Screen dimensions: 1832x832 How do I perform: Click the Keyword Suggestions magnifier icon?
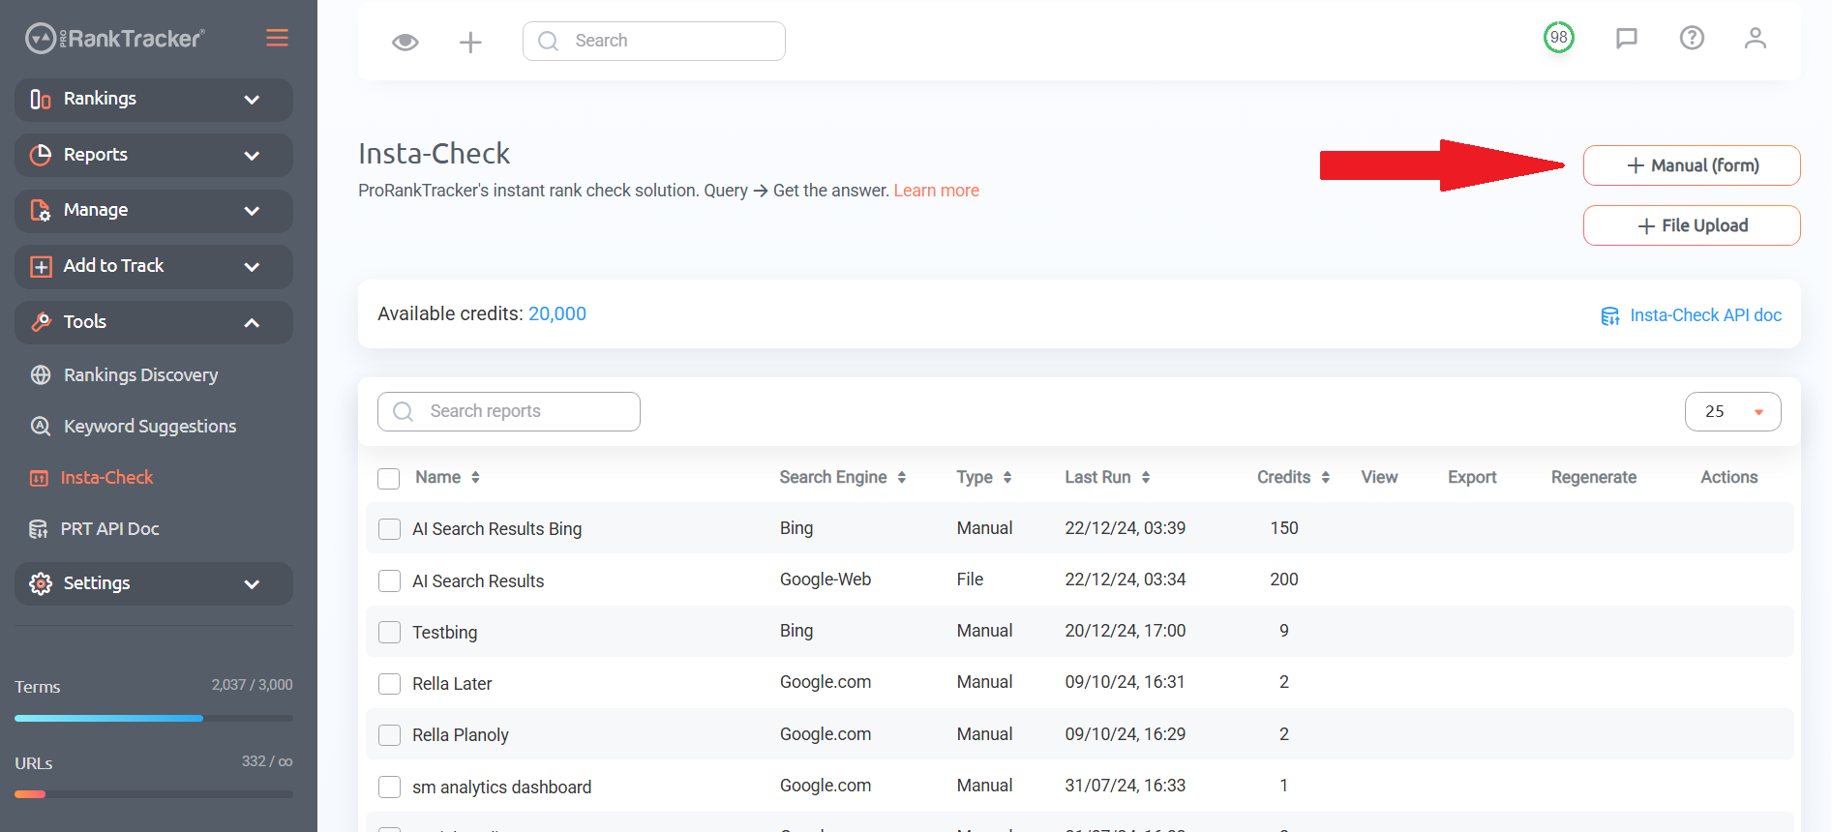click(41, 427)
